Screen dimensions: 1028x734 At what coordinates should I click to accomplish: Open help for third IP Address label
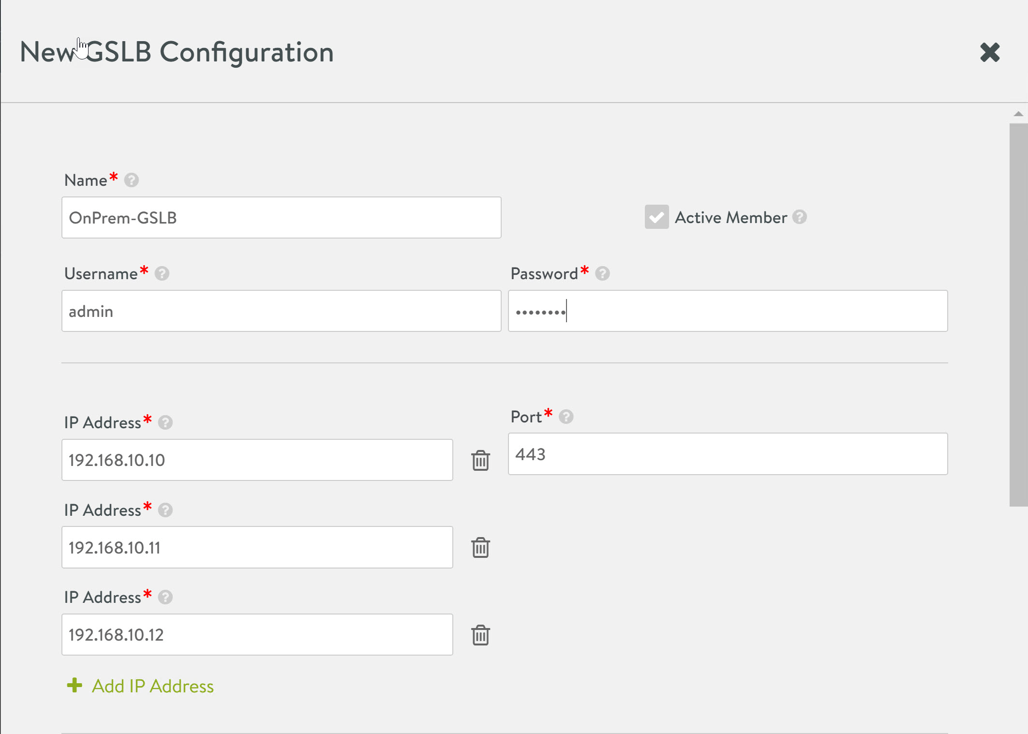[x=165, y=598]
